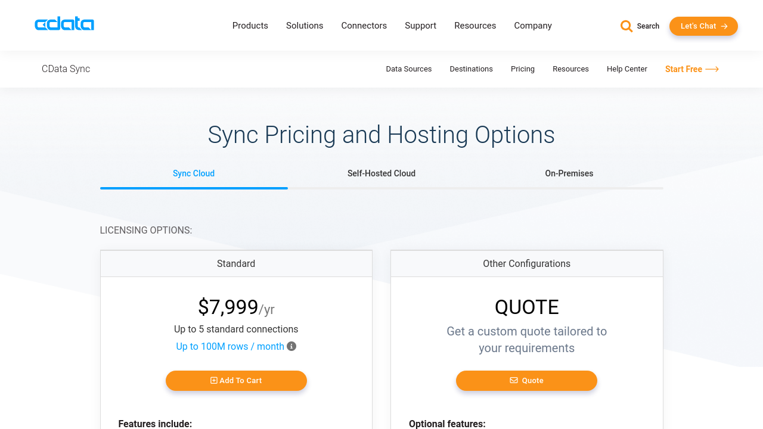This screenshot has height=429, width=763.
Task: Expand the Solutions menu
Action: tap(305, 26)
